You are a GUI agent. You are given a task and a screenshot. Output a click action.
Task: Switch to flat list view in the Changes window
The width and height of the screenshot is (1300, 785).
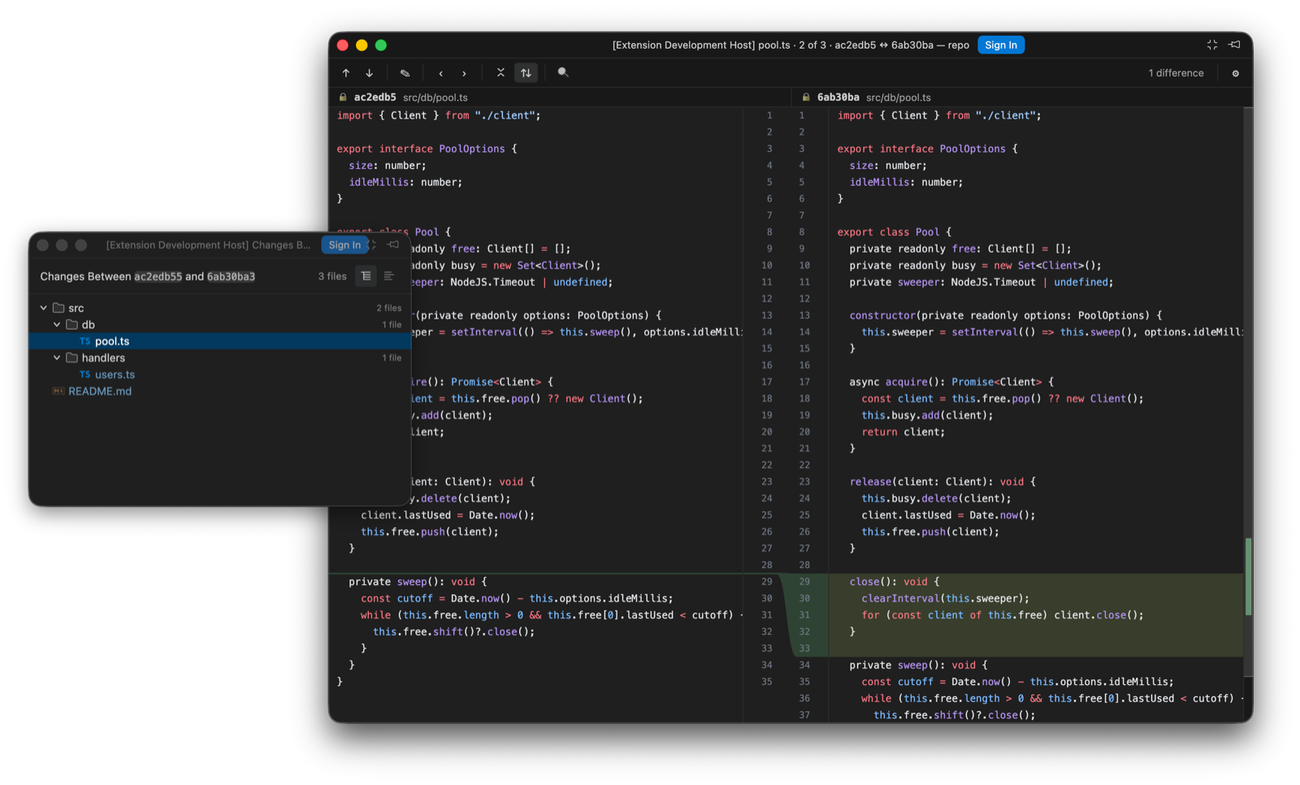(389, 276)
